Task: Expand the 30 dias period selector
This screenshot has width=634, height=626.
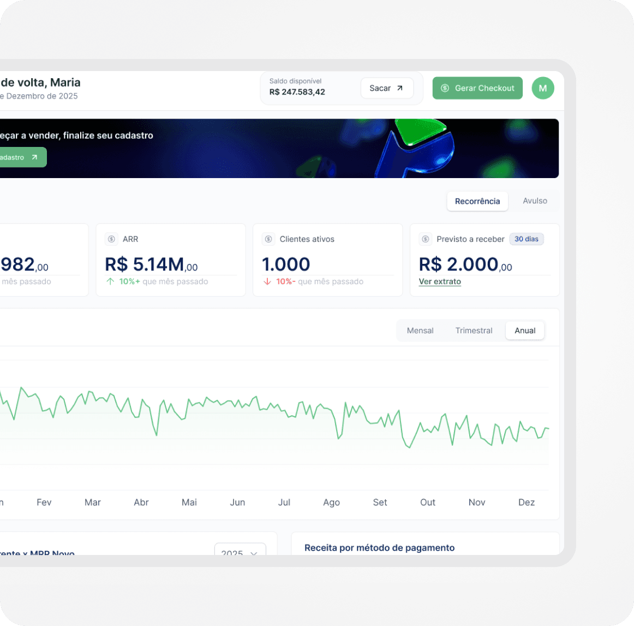Action: tap(527, 239)
